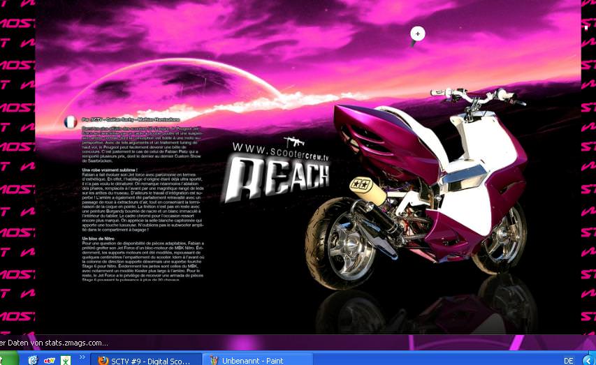This screenshot has width=596, height=365.
Task: Click the Firefox icon on the SCTV taskbar button
Action: click(103, 360)
